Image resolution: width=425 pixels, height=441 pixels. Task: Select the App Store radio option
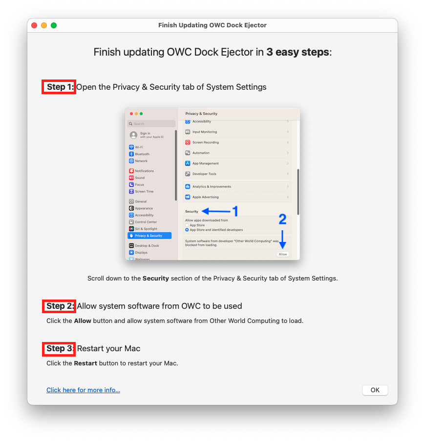(187, 225)
